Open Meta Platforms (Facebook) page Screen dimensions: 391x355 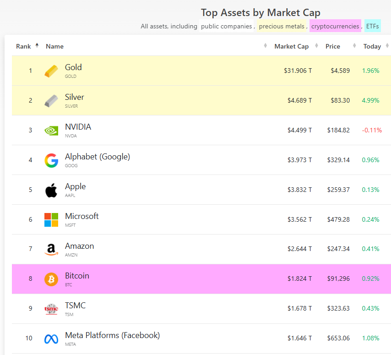pyautogui.click(x=113, y=335)
